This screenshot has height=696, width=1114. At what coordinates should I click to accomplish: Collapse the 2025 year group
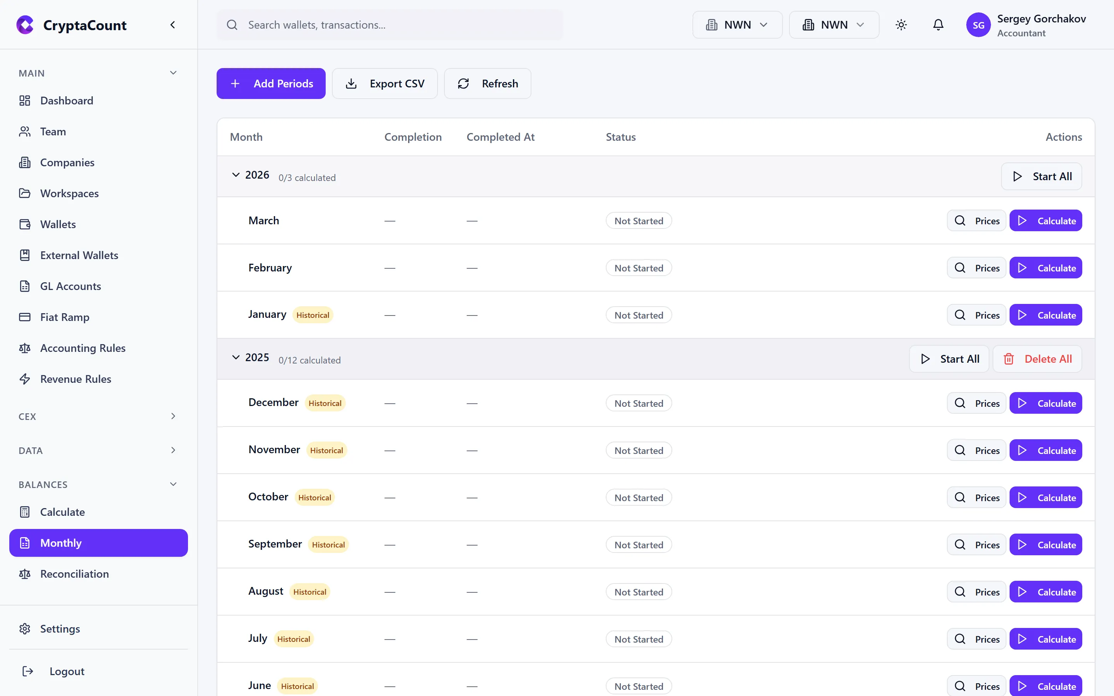click(236, 357)
